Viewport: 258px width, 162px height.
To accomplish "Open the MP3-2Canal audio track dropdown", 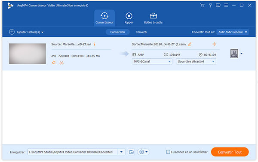I will click(152, 61).
